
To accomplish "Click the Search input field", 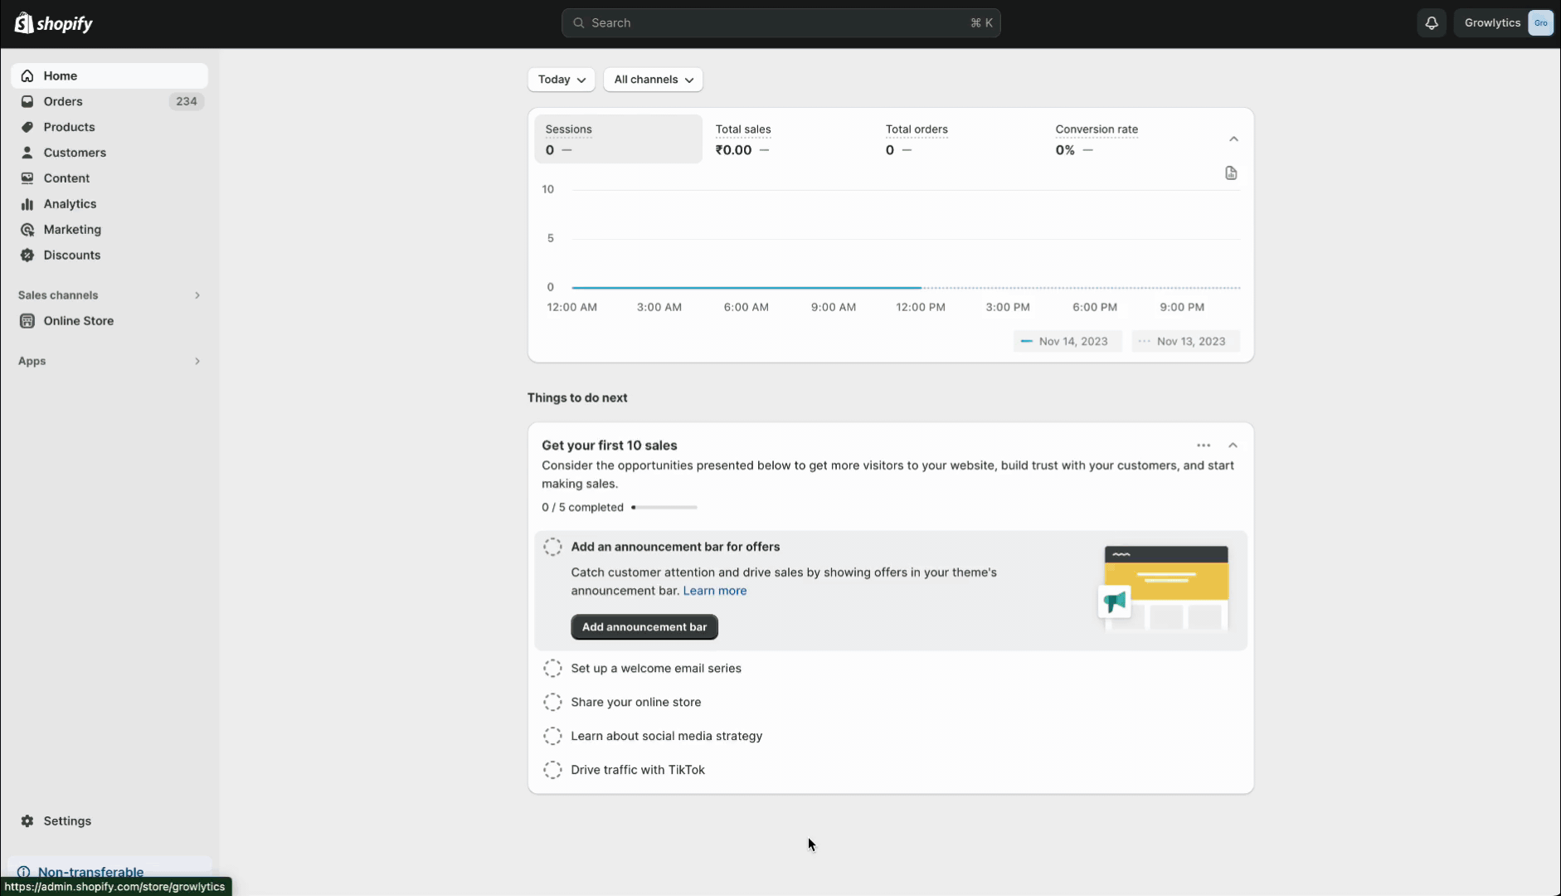I will click(780, 23).
